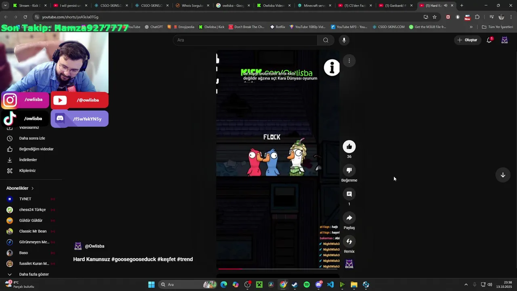517x291 pixels.
Task: Share this Short via the Paylaş arrow
Action: [x=349, y=218]
